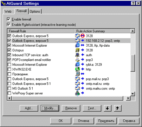Click the horizontal scrollbar left arrow
Viewport: 142px width, 127px height.
tap(10, 98)
